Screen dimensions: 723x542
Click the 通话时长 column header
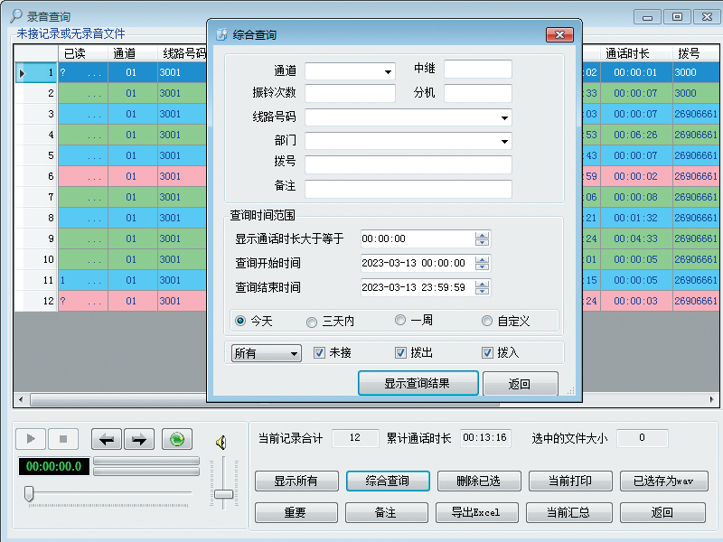tap(636, 53)
